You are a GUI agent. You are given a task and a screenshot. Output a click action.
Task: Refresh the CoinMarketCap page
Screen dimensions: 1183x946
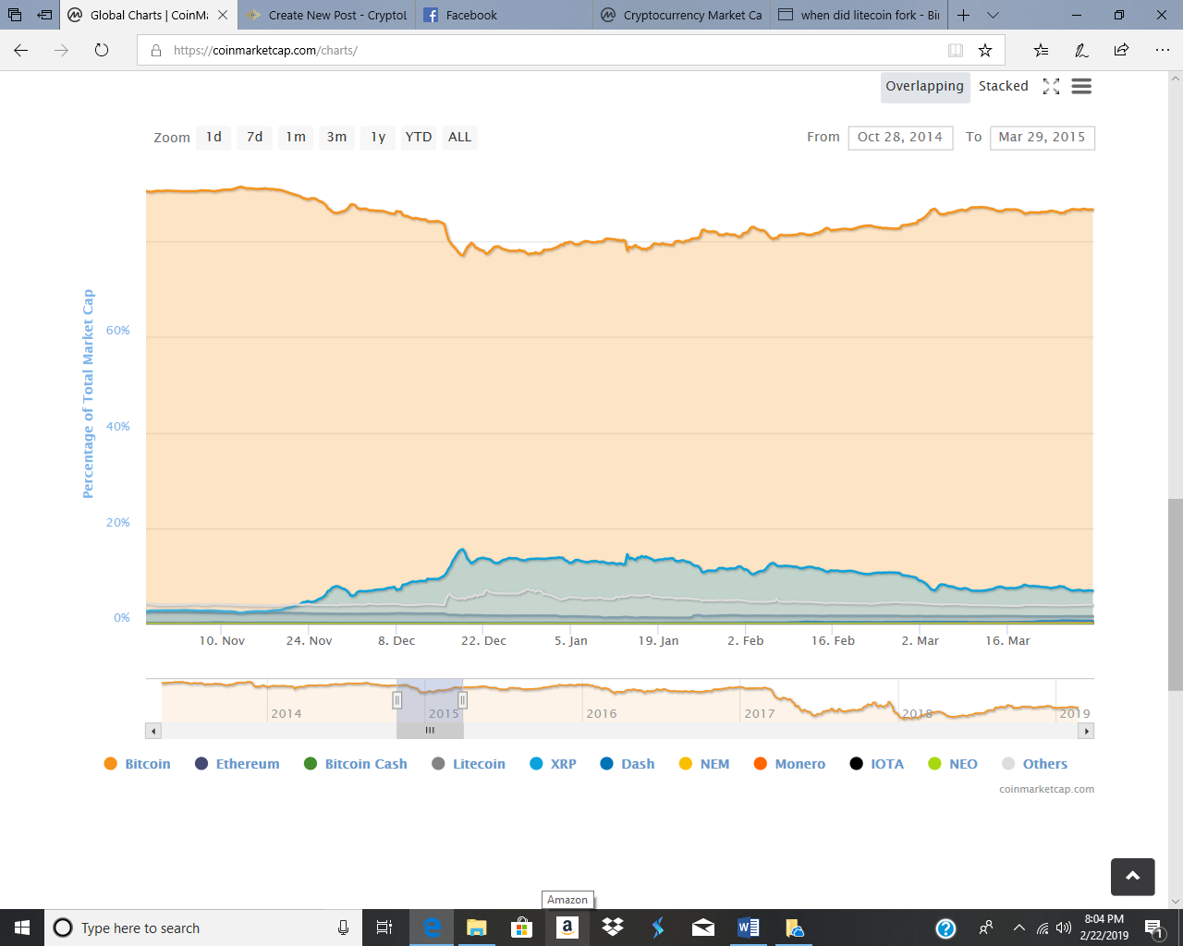[x=102, y=50]
